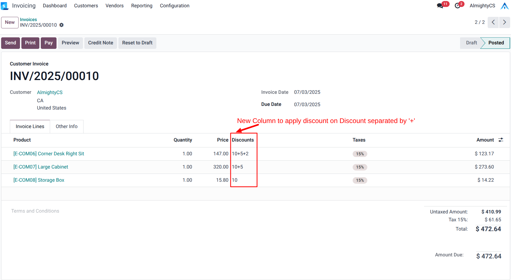Open the AlmightyCS customer link

(50, 92)
